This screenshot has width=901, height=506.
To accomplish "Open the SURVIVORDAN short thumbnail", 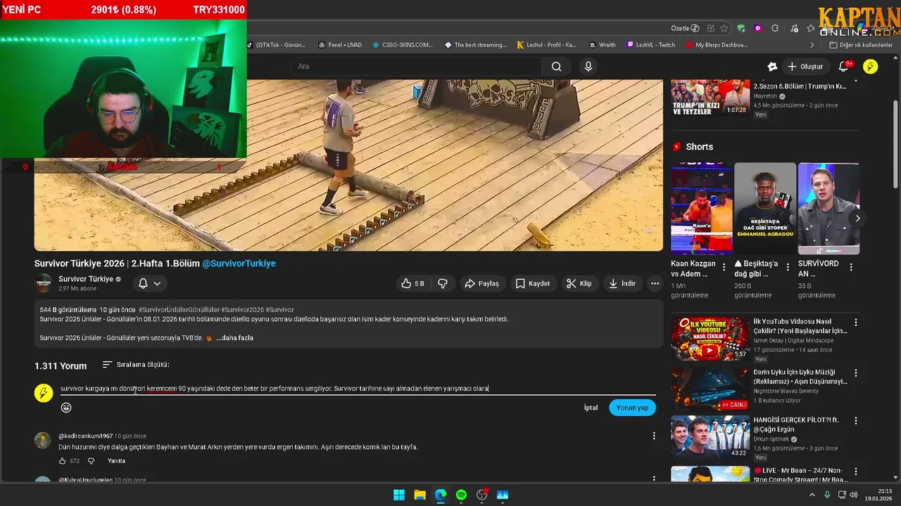I will pos(828,209).
